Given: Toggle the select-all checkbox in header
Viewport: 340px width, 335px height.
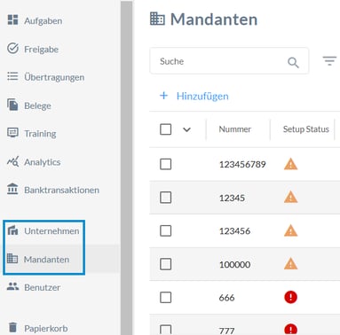Looking at the screenshot, I should click(x=165, y=129).
